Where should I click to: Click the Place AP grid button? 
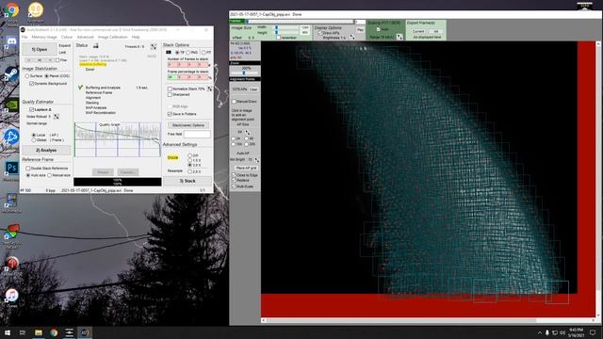[246, 168]
